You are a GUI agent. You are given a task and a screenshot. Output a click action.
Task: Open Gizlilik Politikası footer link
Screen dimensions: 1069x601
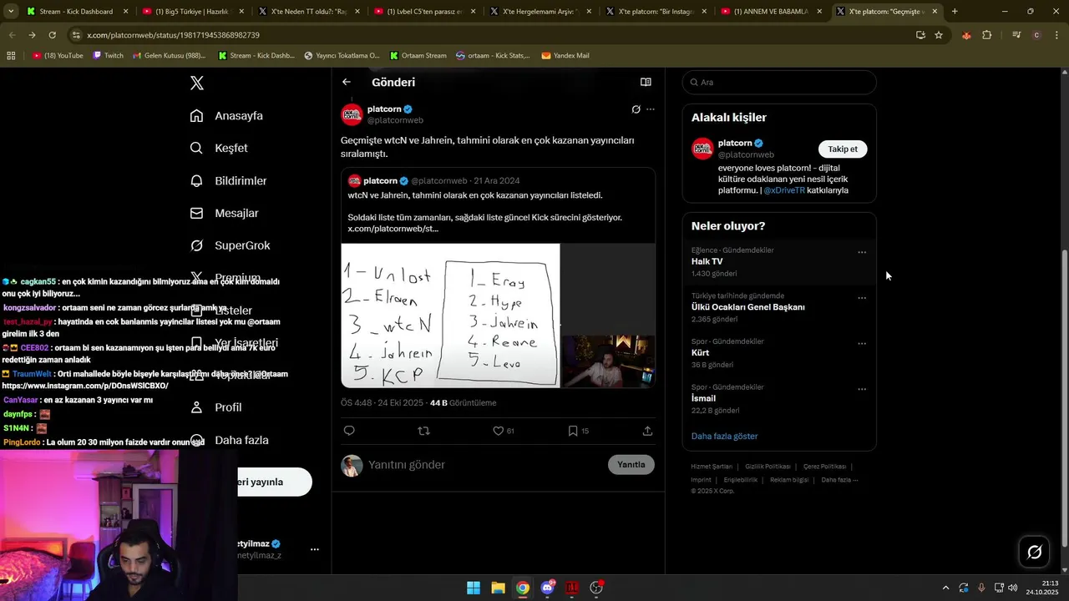(x=768, y=467)
